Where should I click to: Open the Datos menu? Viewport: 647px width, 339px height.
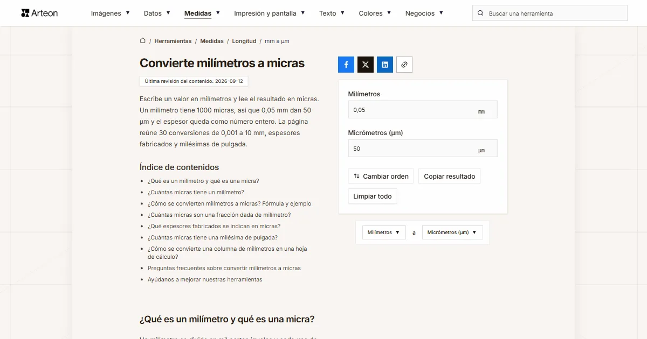pyautogui.click(x=157, y=13)
